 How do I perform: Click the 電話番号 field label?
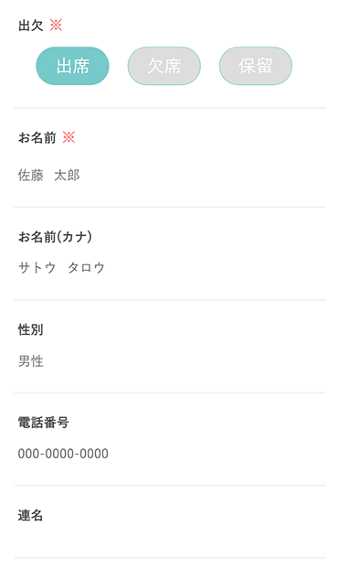point(44,423)
